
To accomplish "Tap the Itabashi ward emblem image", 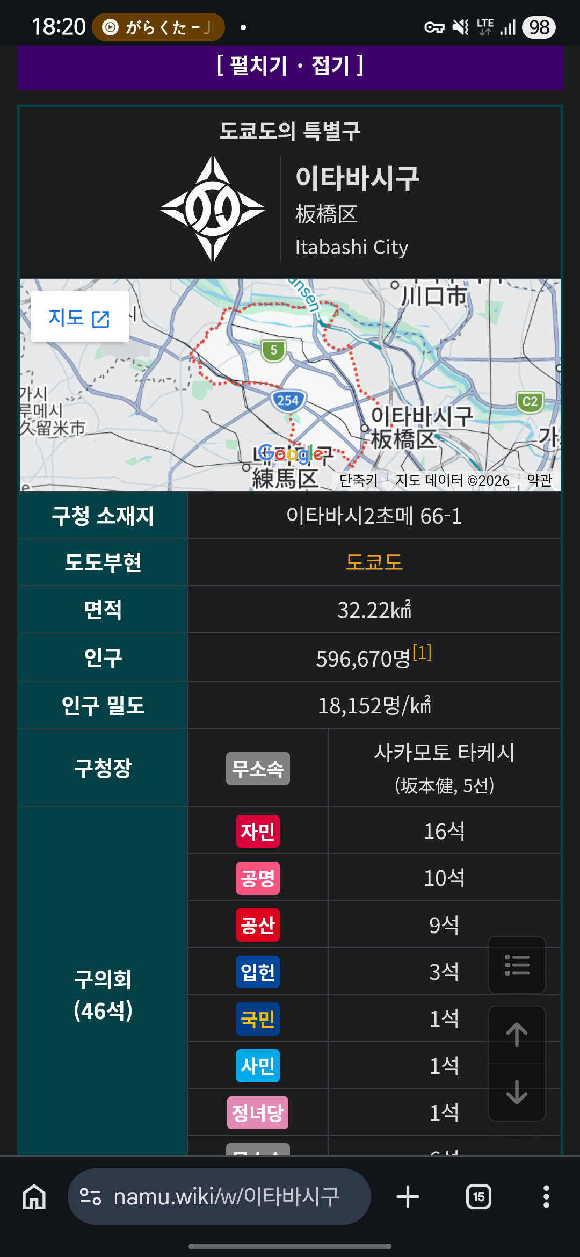I will [213, 208].
